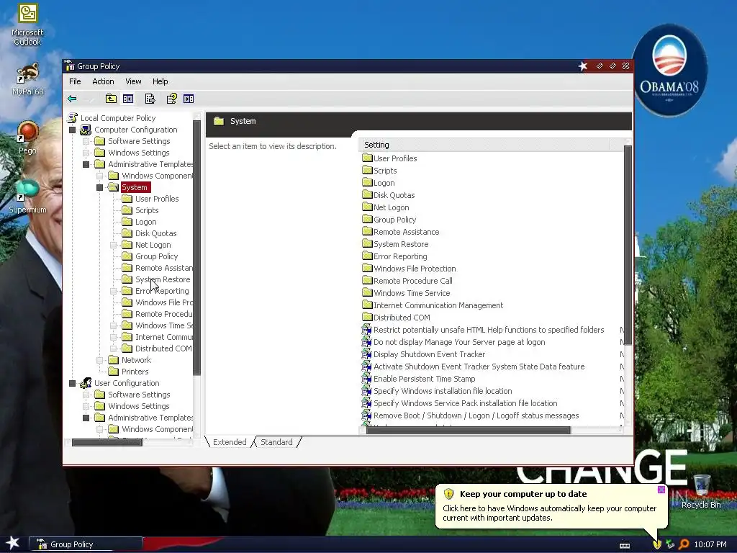
Task: Open the File menu
Action: 75,81
